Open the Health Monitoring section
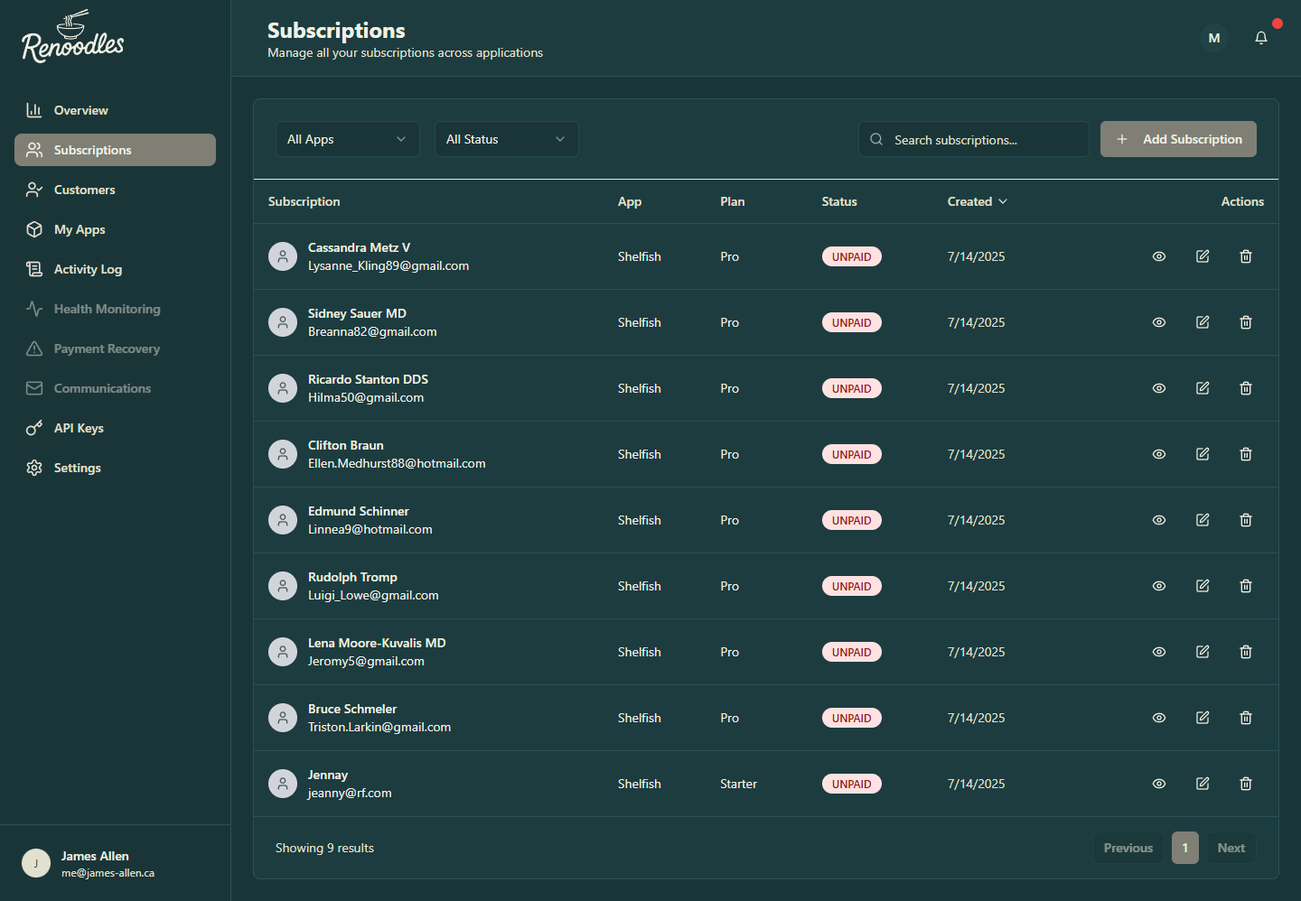 pos(106,309)
